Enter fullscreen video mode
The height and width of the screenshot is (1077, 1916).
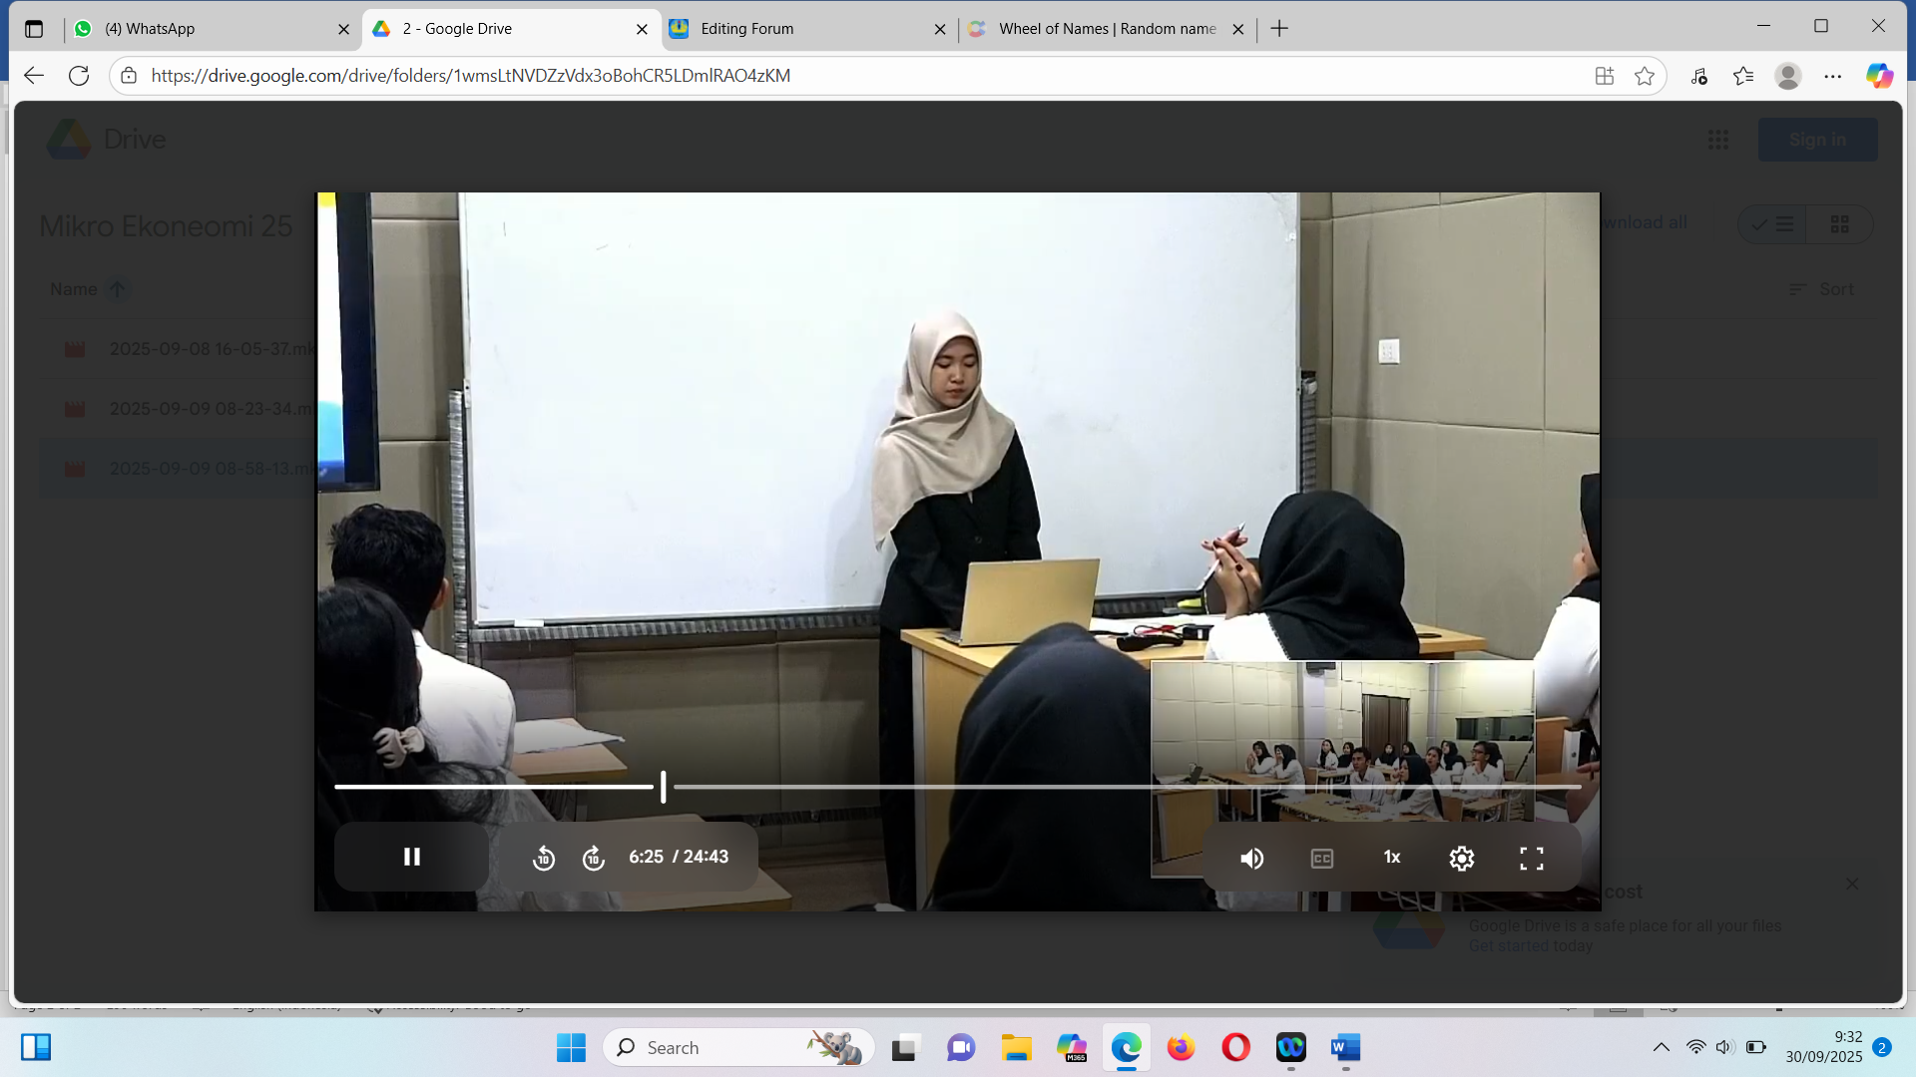(x=1531, y=858)
